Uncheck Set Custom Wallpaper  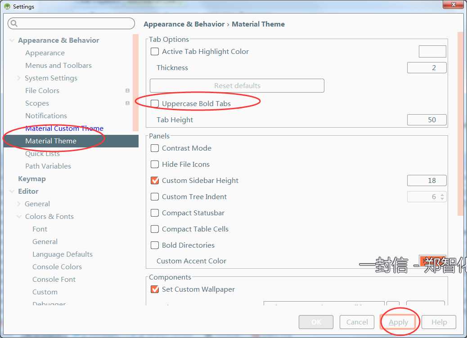[x=155, y=289]
